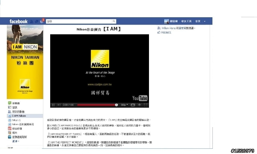Click the YouTube logo on video
This screenshot has height=154, width=257.
tap(140, 98)
